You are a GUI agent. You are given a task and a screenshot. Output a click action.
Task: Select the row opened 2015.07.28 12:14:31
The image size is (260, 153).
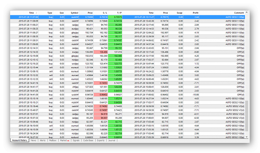127,48
